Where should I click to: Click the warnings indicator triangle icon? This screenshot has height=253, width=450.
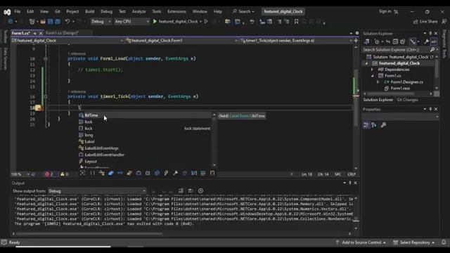coord(63,174)
